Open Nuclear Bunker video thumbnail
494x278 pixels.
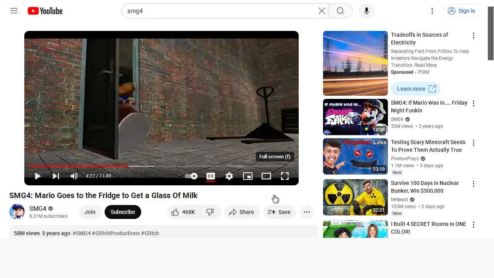coord(355,197)
